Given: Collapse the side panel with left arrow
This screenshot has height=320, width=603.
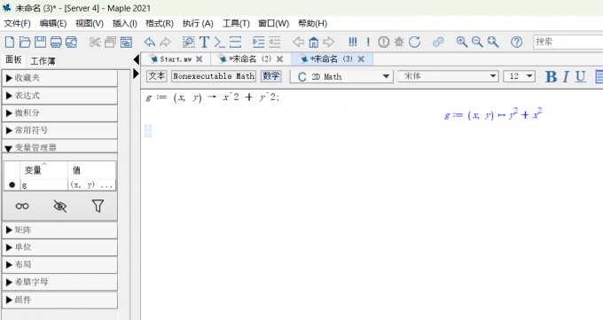Looking at the screenshot, I should [x=136, y=59].
